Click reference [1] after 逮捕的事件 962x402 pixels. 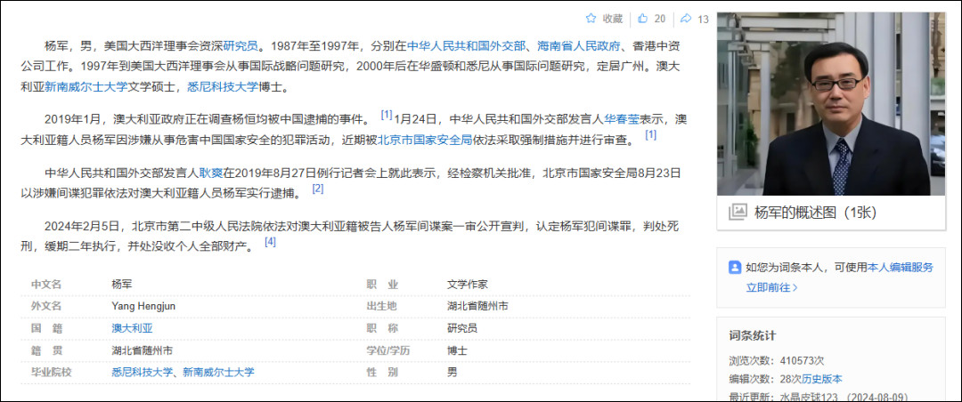click(x=387, y=115)
